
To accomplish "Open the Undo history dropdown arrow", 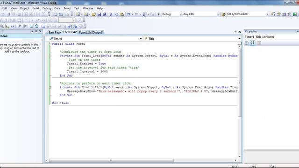I will point(132,14).
